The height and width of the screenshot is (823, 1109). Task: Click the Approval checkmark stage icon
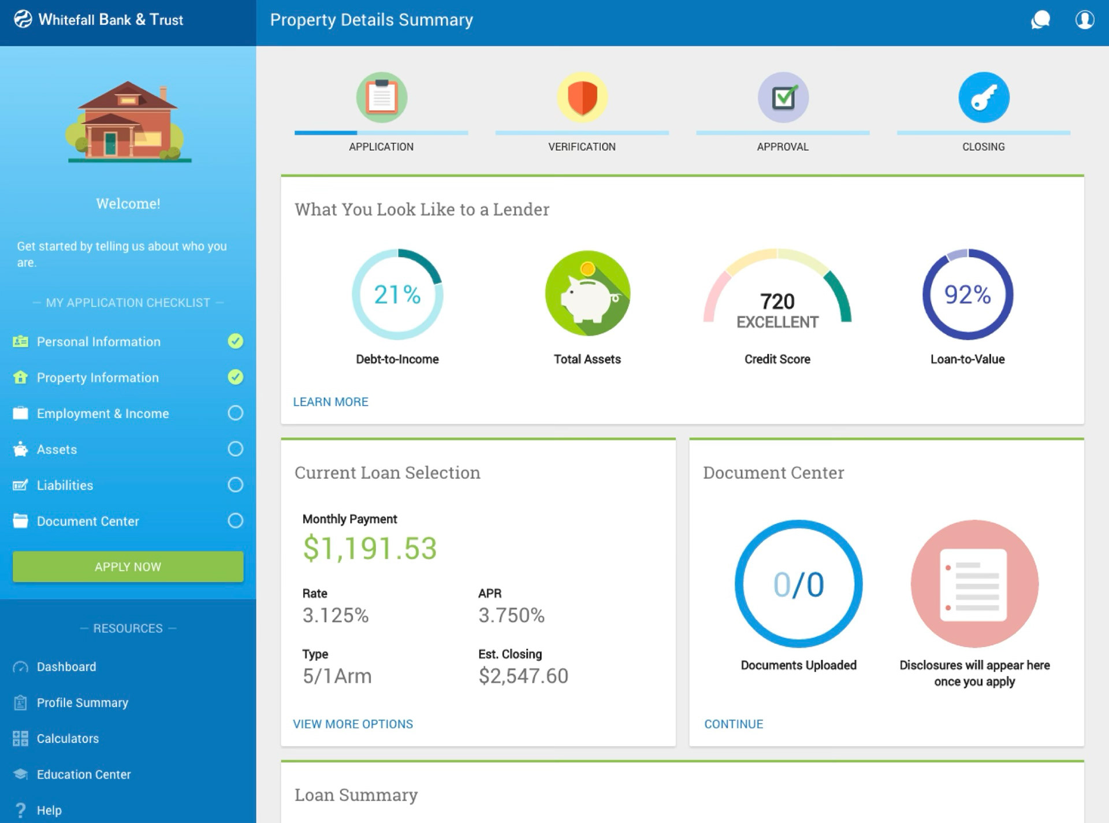[783, 97]
